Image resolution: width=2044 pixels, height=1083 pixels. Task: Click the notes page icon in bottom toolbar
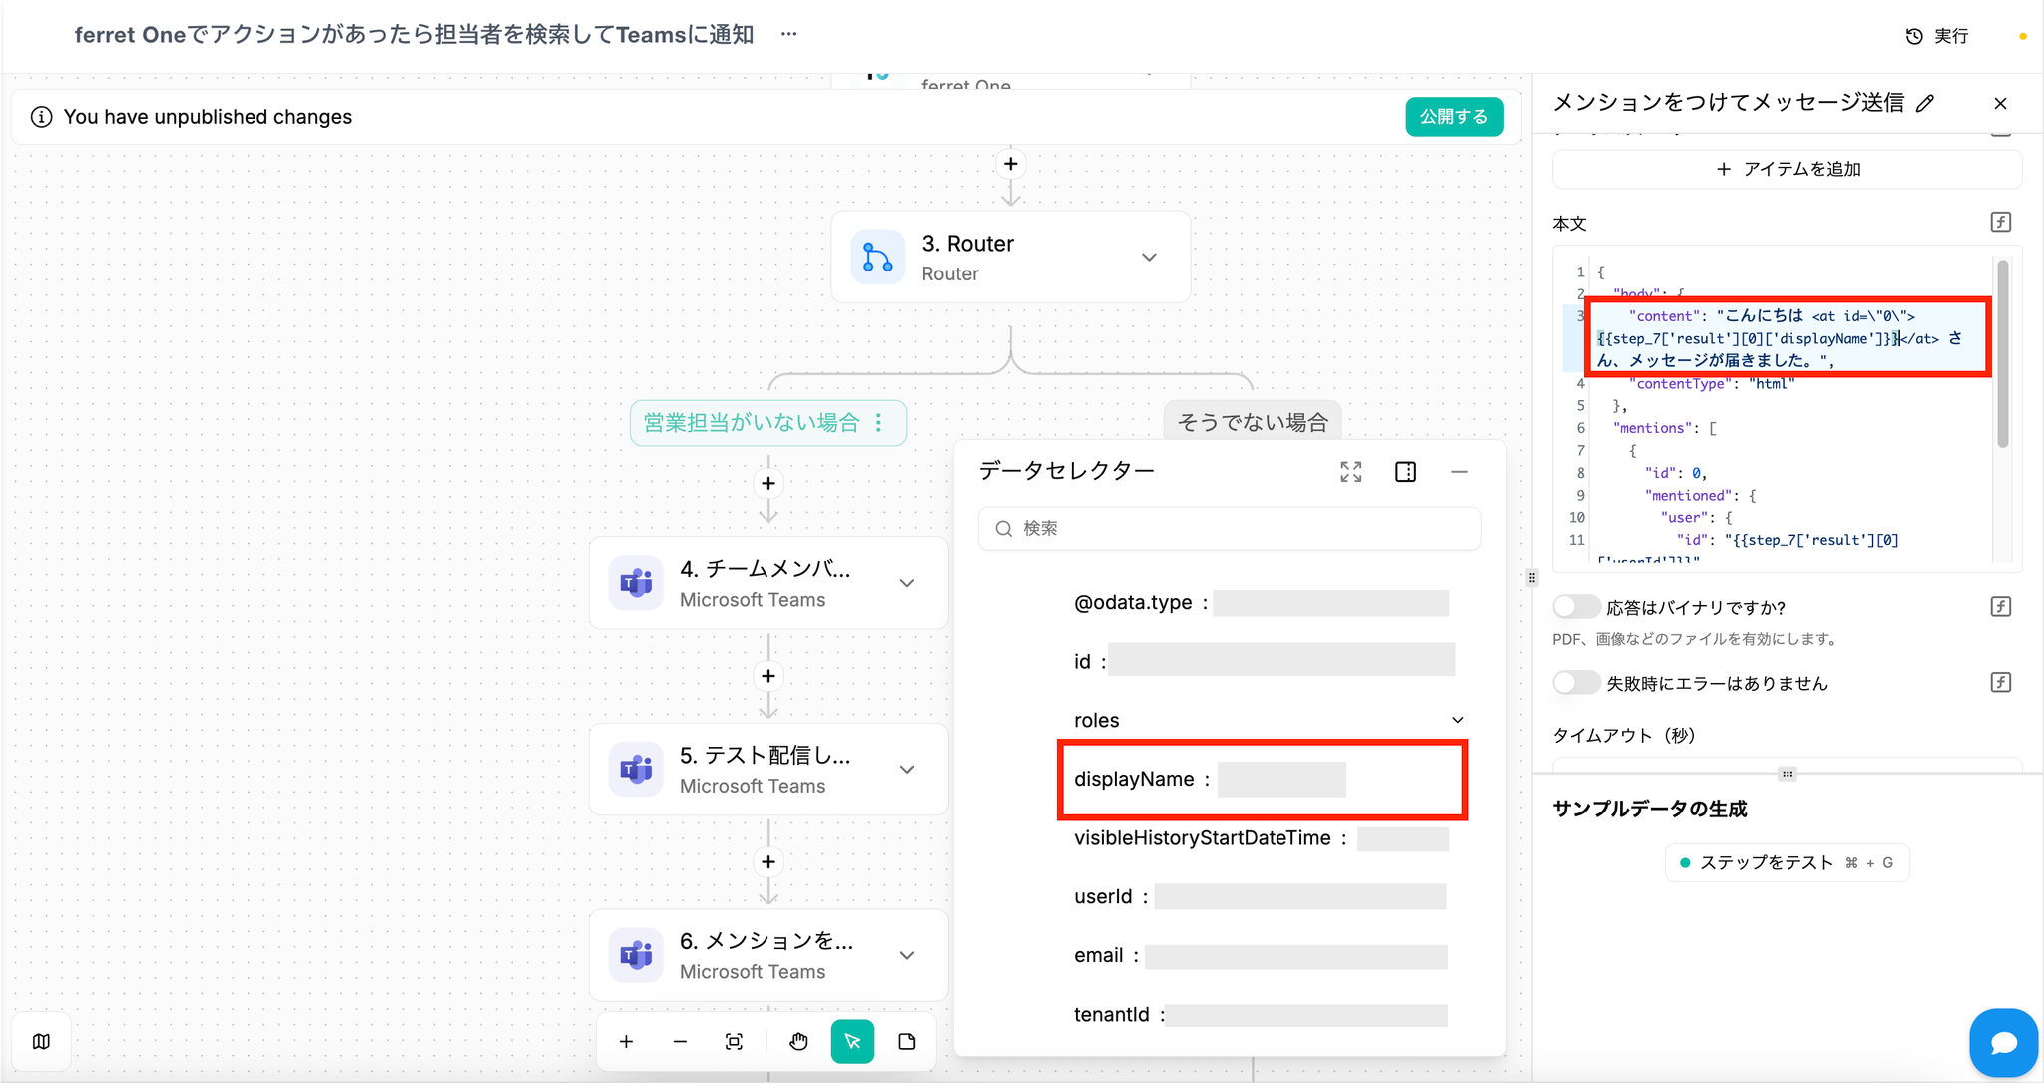pos(906,1042)
